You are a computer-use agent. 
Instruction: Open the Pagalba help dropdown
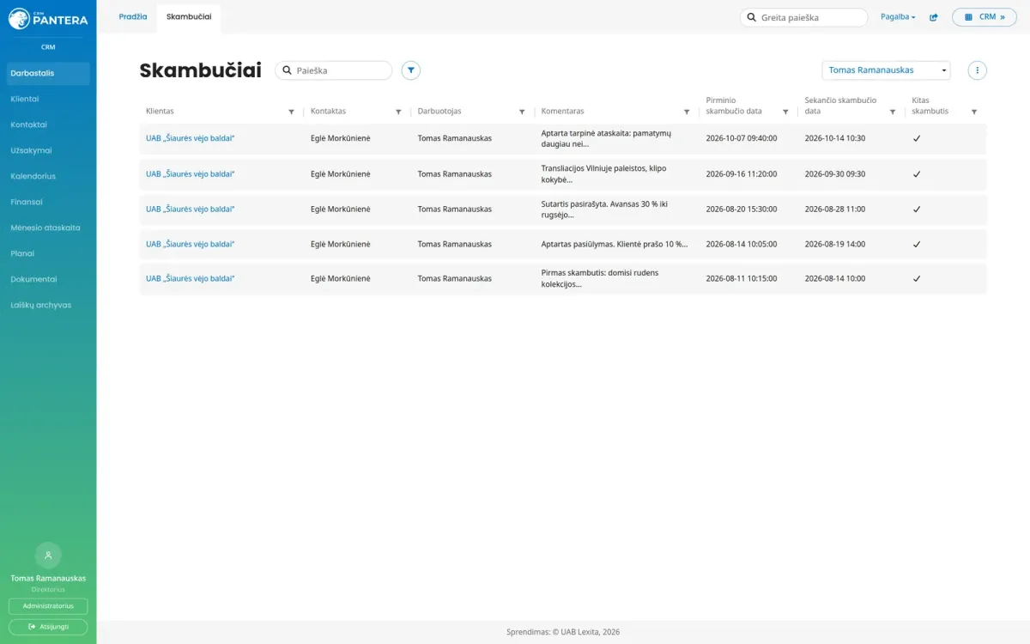click(x=898, y=17)
